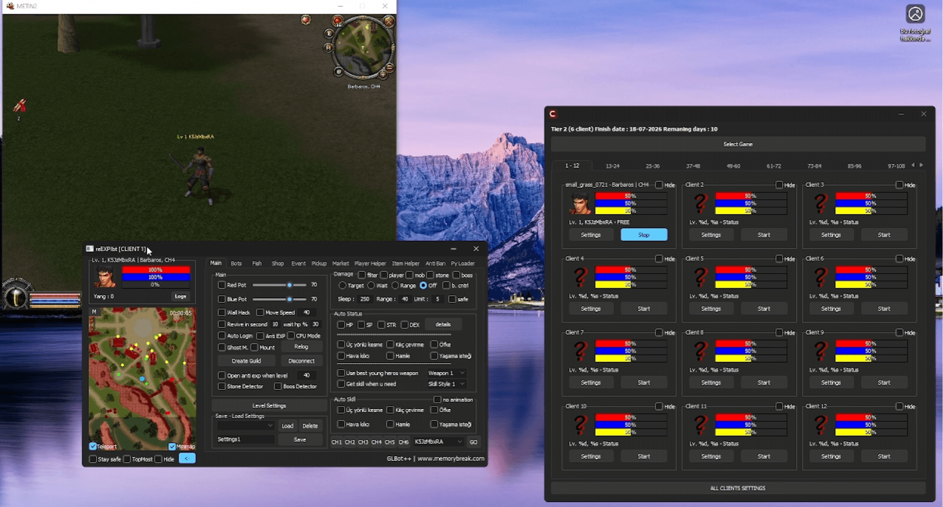943x507 pixels.
Task: Click the Client 2 question mark icon
Action: [x=700, y=203]
